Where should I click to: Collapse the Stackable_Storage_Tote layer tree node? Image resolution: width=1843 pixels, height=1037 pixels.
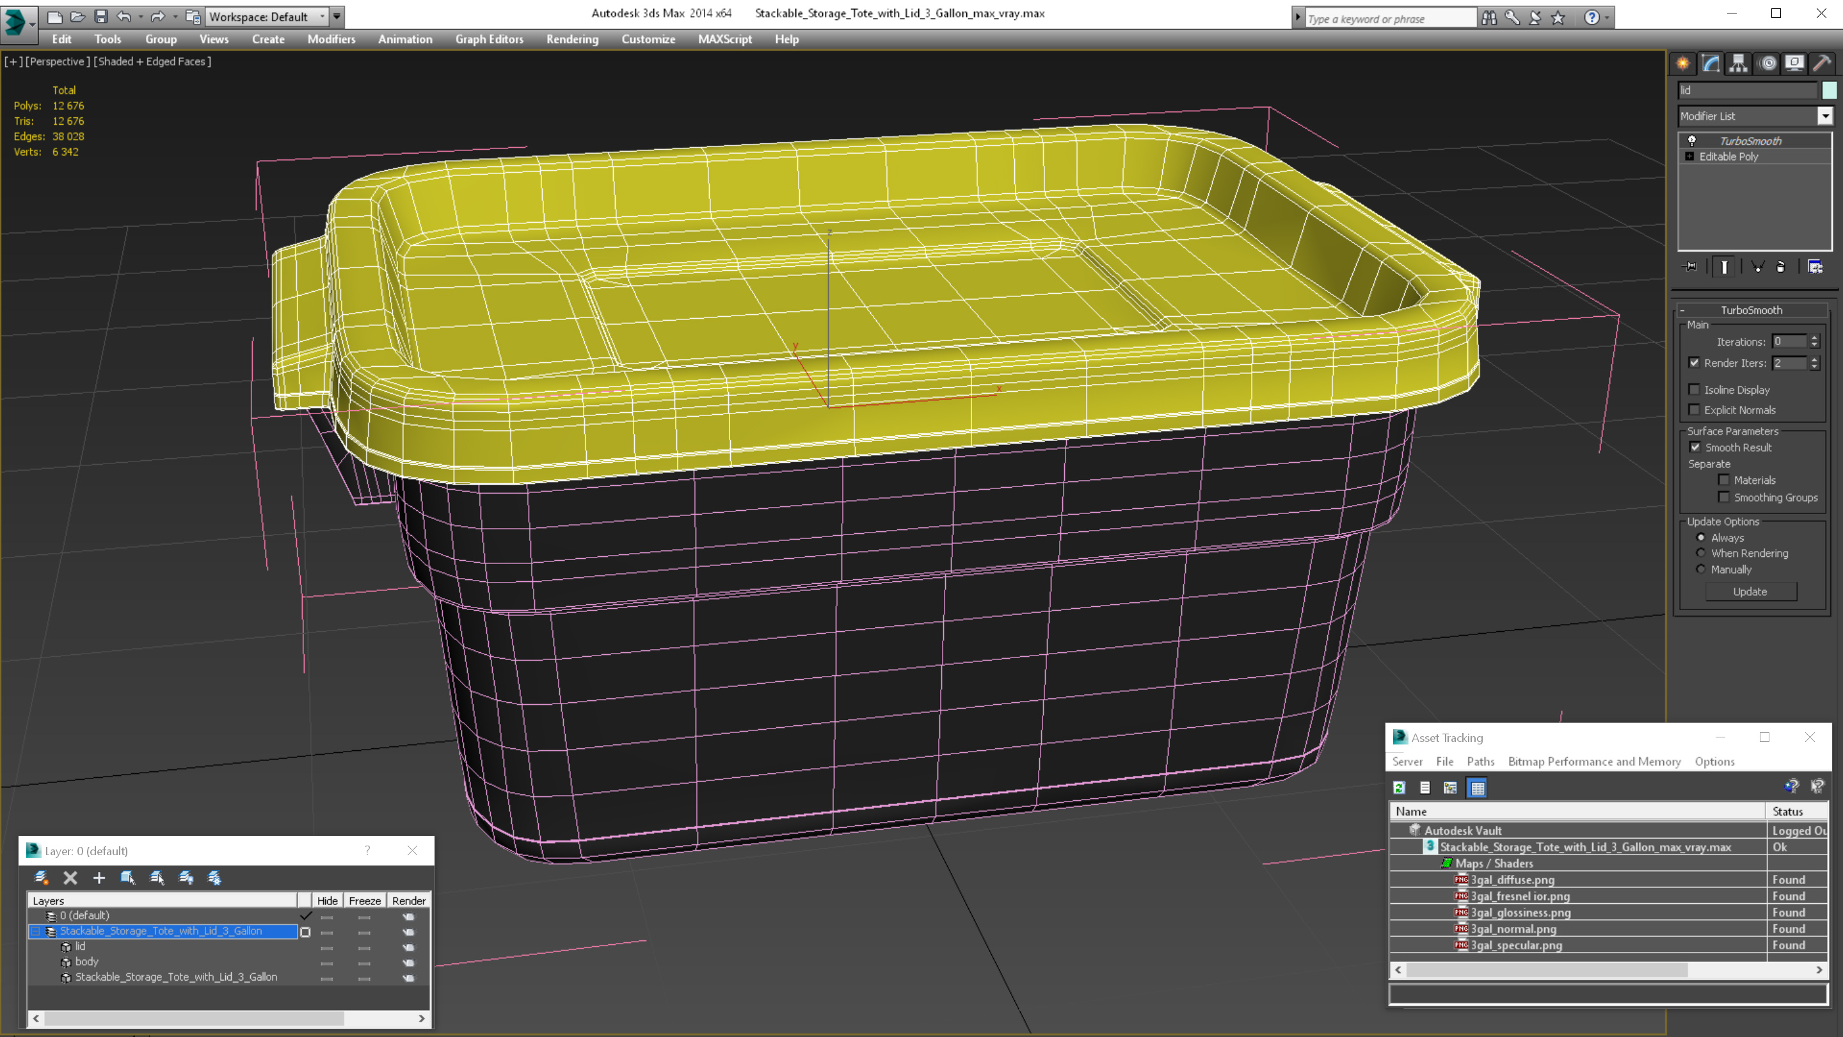tap(35, 931)
